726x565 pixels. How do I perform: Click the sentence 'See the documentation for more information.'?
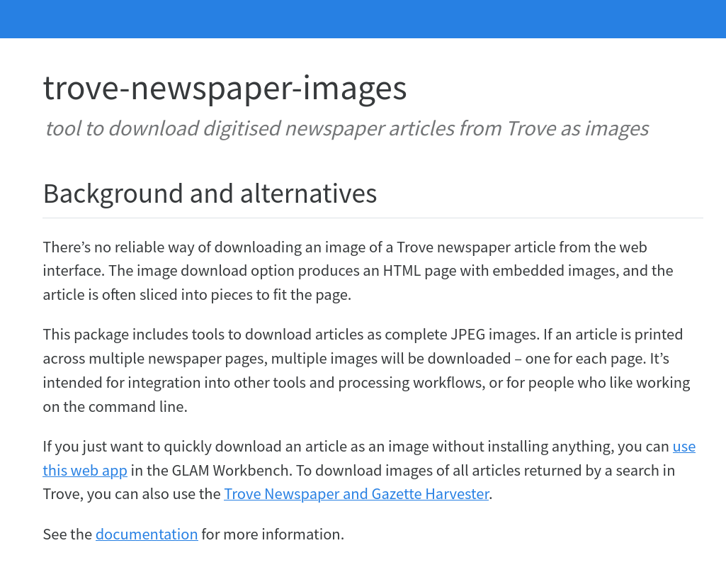[193, 535]
